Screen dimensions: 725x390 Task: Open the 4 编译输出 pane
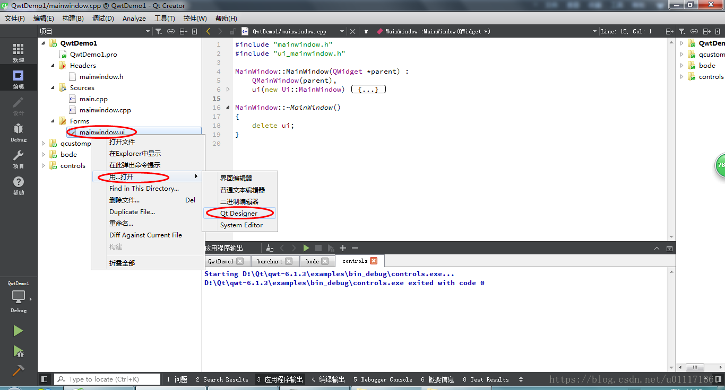point(329,379)
